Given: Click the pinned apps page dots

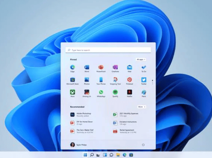Looking at the screenshot, I should 152,82.
